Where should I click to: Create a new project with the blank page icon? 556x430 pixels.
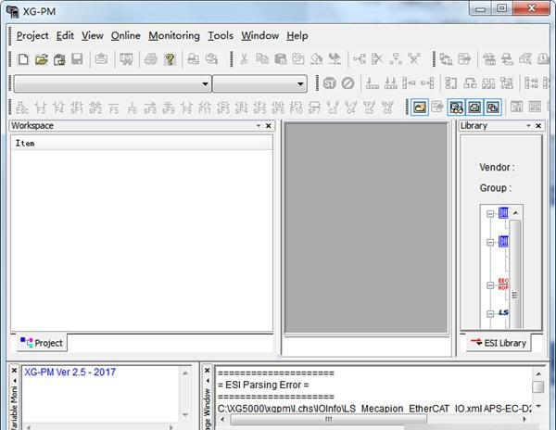[23, 59]
